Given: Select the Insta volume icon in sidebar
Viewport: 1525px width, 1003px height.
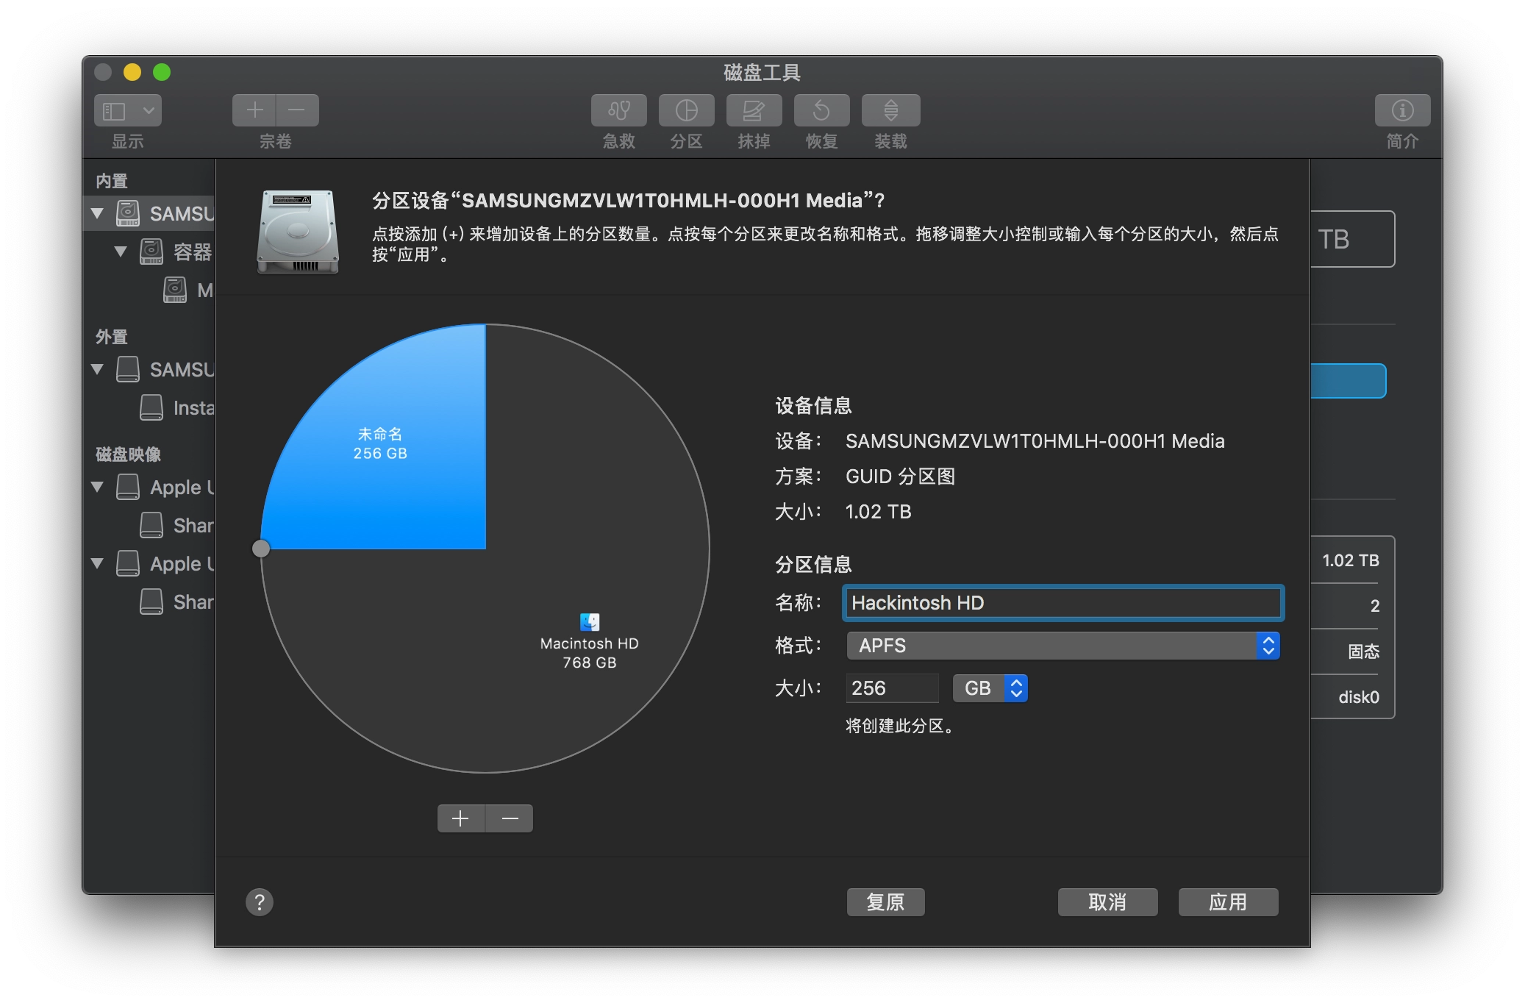Looking at the screenshot, I should point(151,407).
